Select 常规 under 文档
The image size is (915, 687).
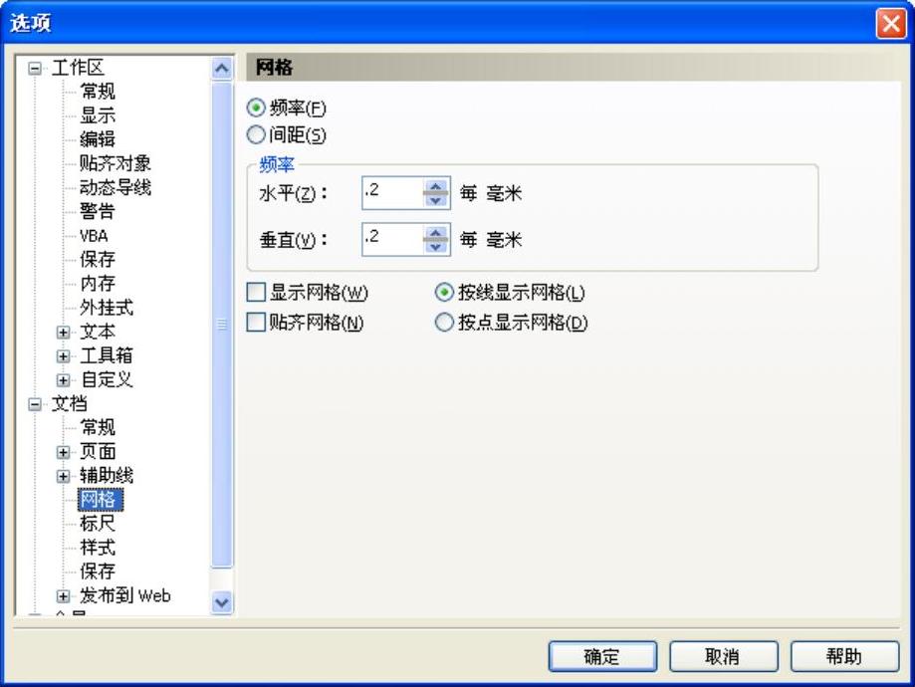[98, 427]
